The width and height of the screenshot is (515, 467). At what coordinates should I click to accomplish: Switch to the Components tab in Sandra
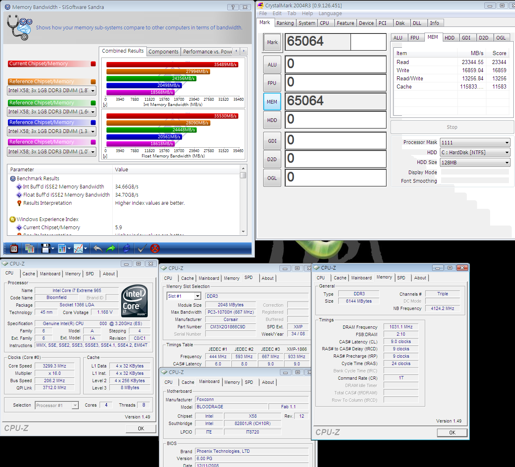click(x=163, y=52)
